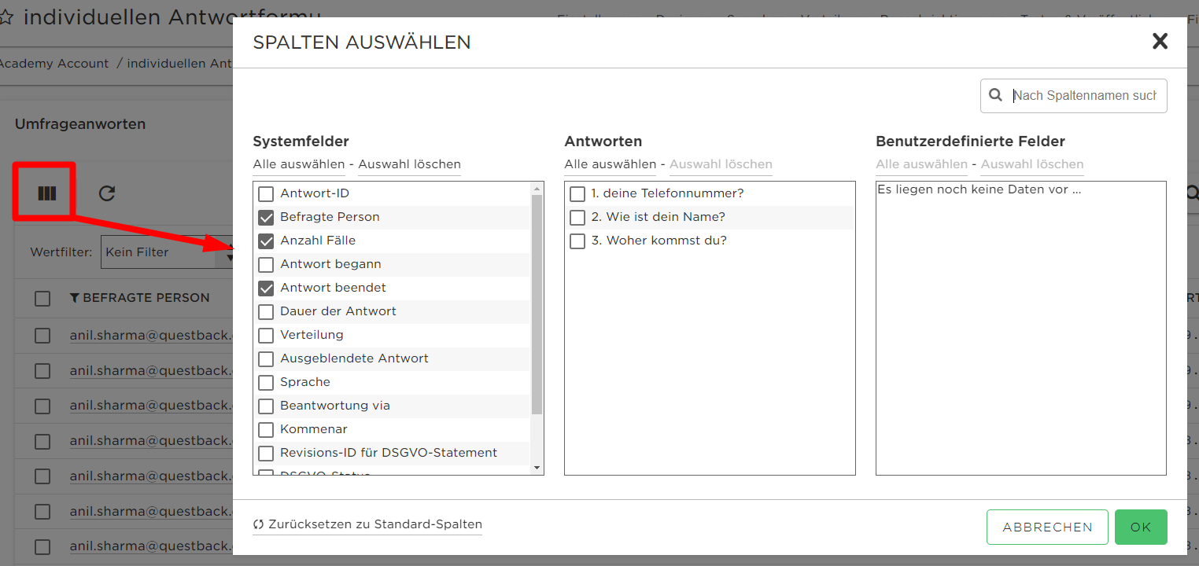The height and width of the screenshot is (566, 1199).
Task: Uncheck Antwort beendet checkbox
Action: [266, 289]
